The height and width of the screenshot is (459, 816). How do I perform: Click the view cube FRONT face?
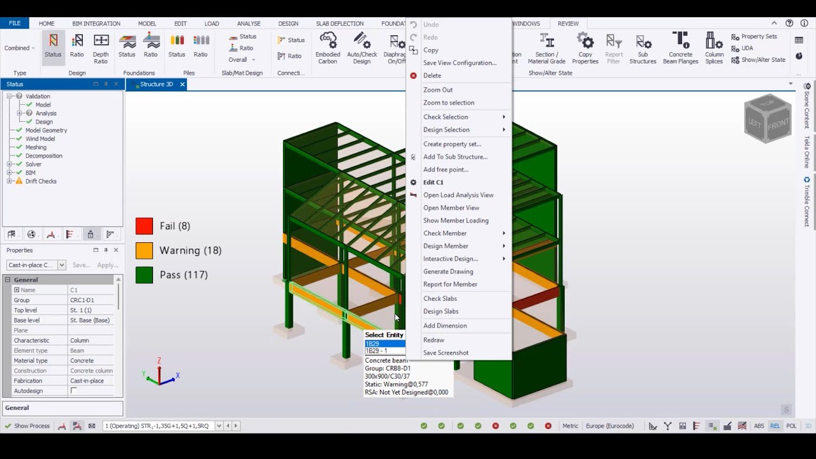(x=778, y=125)
